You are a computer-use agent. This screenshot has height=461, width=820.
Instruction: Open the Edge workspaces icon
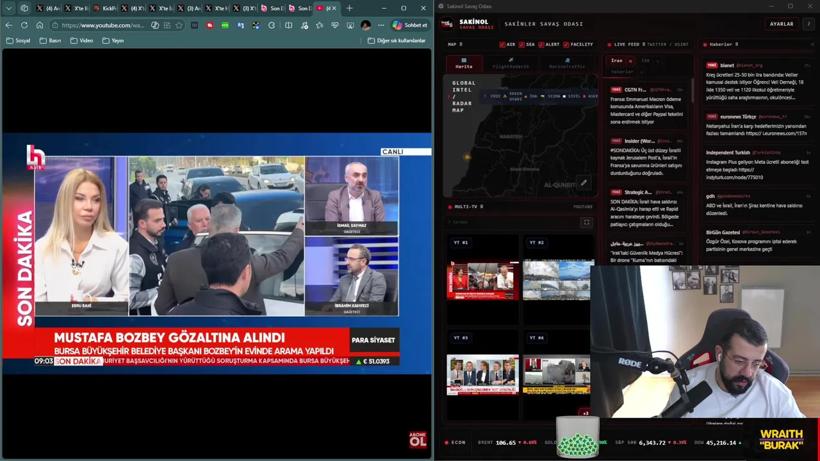click(x=24, y=8)
